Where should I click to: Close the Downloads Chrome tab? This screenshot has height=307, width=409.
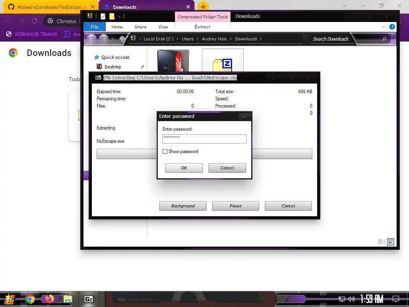[188, 7]
